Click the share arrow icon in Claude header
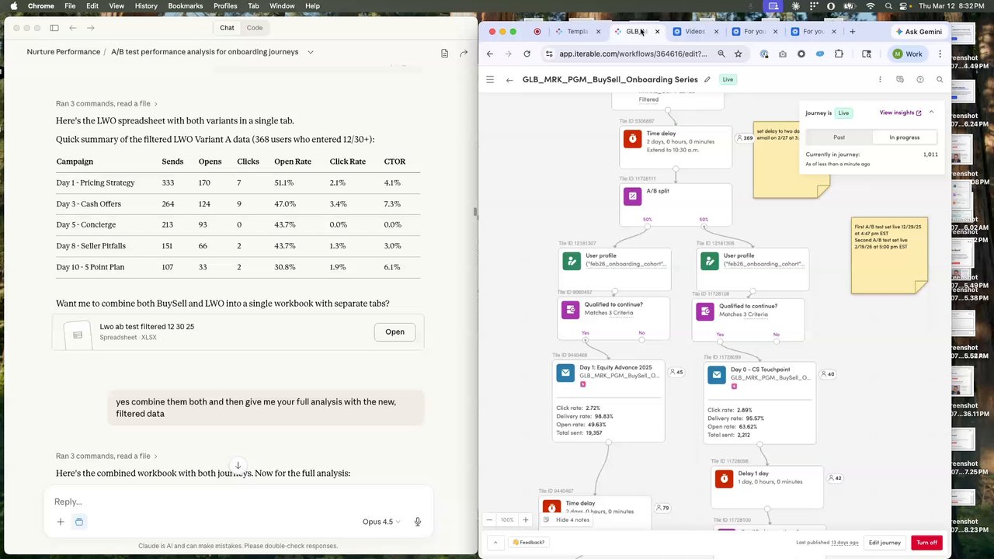Viewport: 994px width, 559px height. pos(464,53)
